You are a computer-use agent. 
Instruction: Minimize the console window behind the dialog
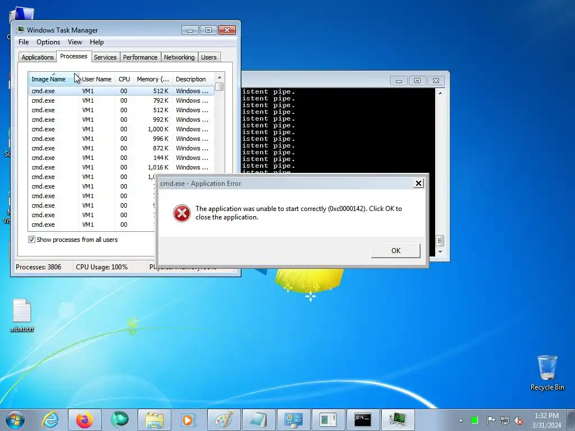399,81
